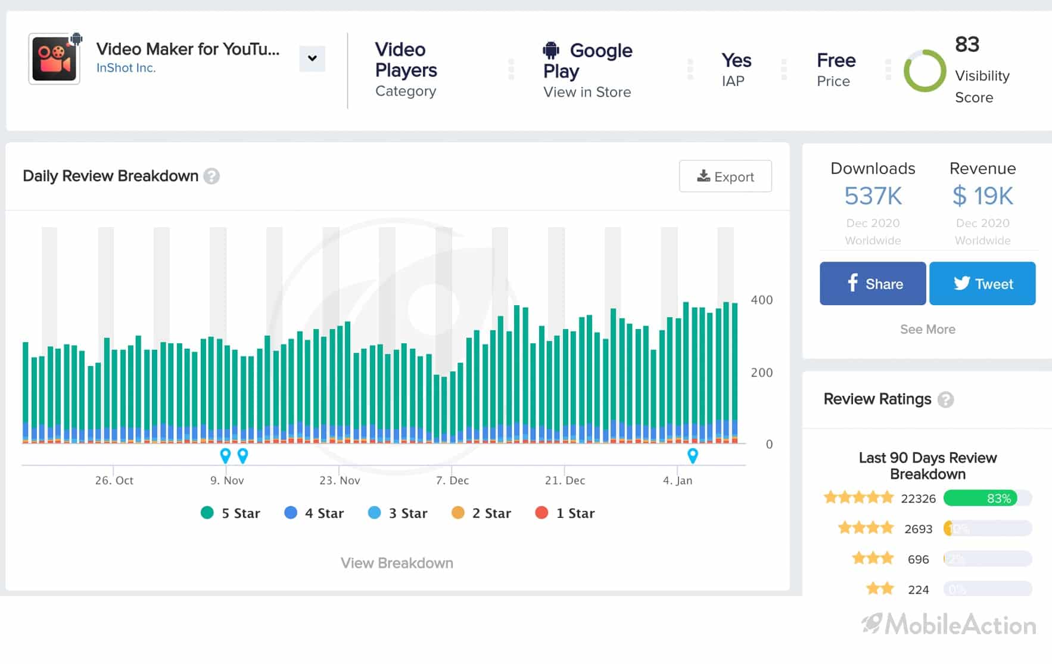Screen dimensions: 1052x664
Task: Click the See More link
Action: (x=927, y=329)
